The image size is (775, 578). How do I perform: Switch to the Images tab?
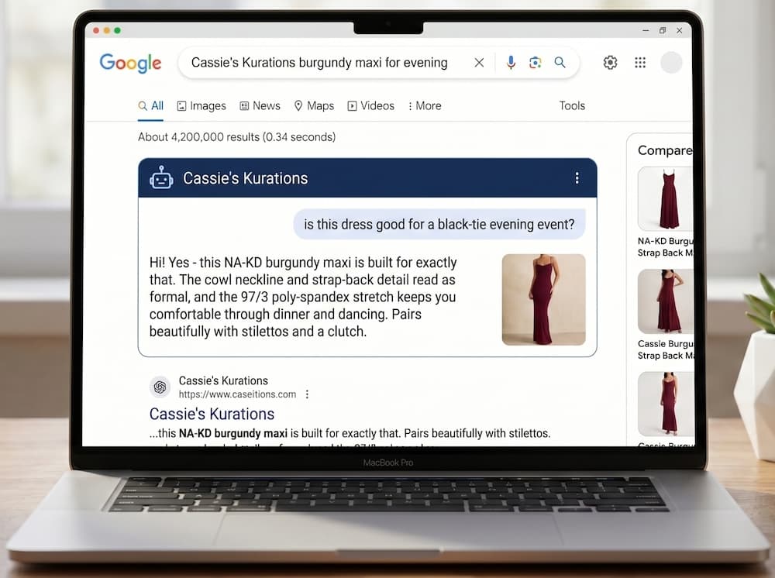tap(201, 105)
